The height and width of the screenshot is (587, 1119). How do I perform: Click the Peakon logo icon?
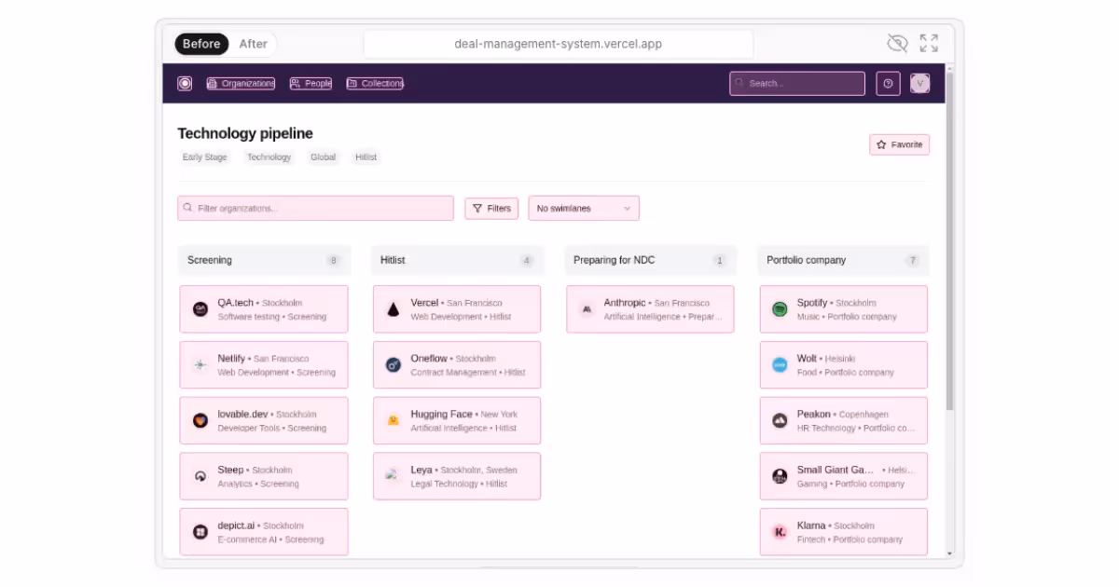(x=780, y=420)
